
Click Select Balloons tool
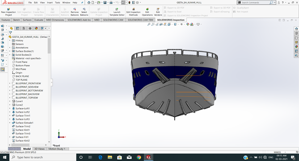coord(84,12)
